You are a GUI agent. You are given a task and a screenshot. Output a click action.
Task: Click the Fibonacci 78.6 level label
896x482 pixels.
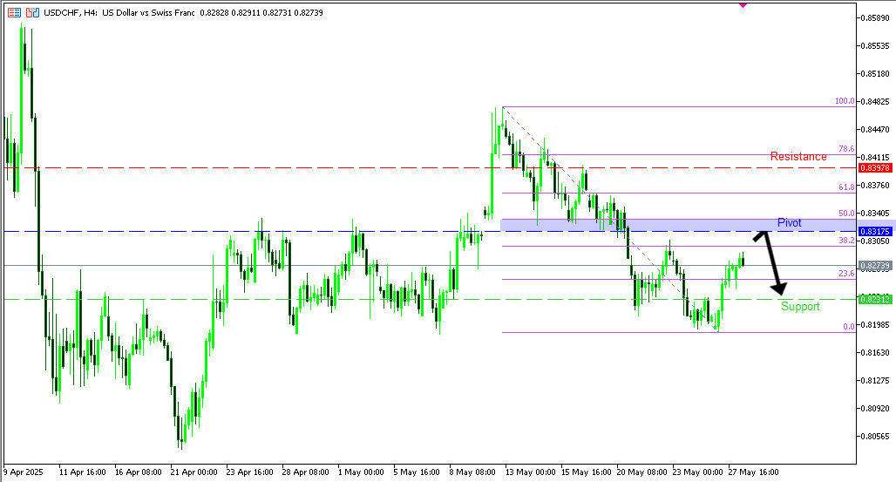tap(845, 149)
